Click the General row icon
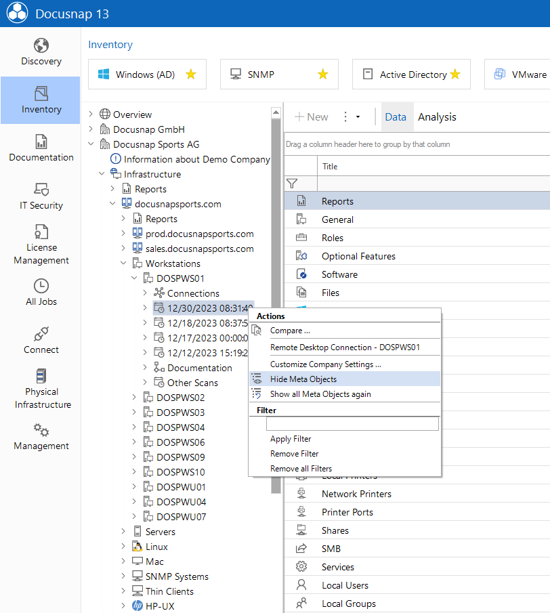Screen dimensions: 550x613 [301, 219]
